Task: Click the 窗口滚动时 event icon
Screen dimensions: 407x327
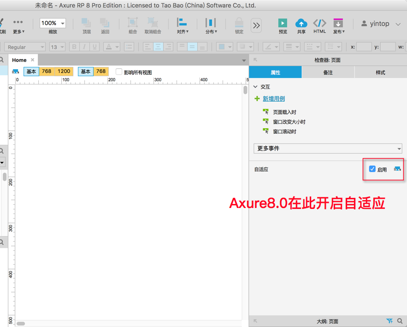Action: click(x=266, y=131)
